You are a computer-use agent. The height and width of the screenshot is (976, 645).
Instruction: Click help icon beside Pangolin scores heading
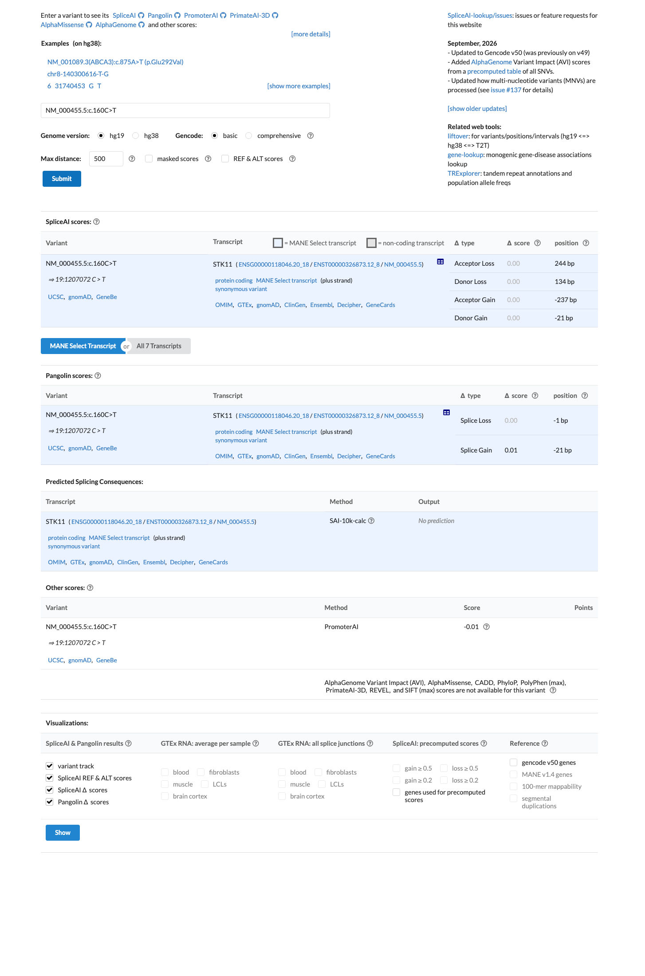click(x=98, y=376)
